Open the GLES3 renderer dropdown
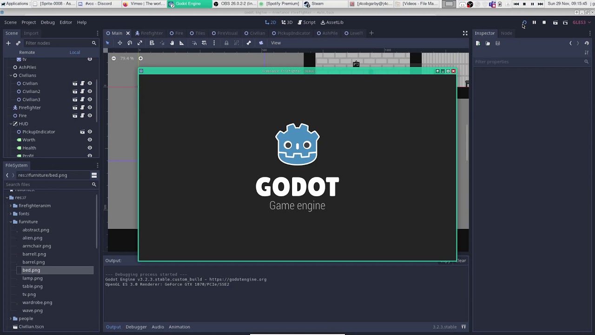The height and width of the screenshot is (335, 595). click(x=581, y=22)
